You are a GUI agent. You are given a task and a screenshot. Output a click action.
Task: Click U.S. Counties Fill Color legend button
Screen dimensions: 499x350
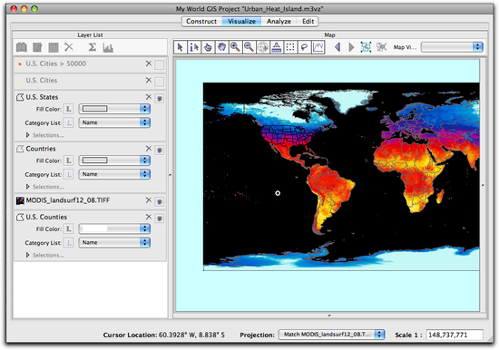point(68,229)
